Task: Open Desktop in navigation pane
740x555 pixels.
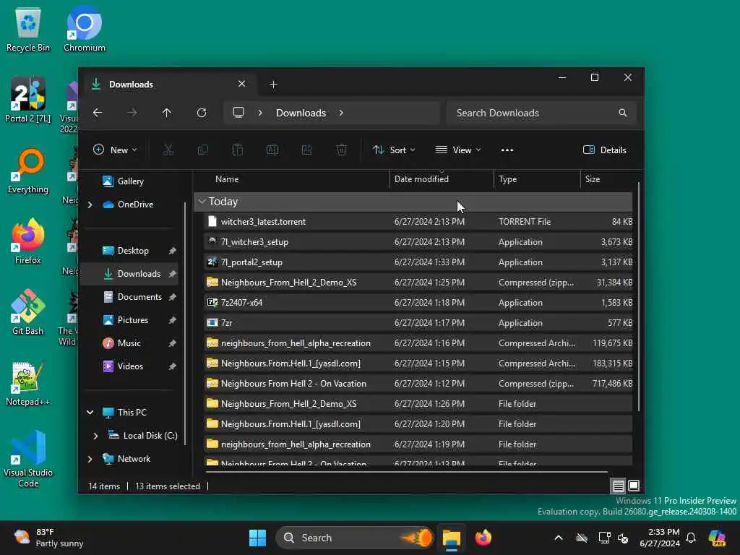Action: (133, 251)
